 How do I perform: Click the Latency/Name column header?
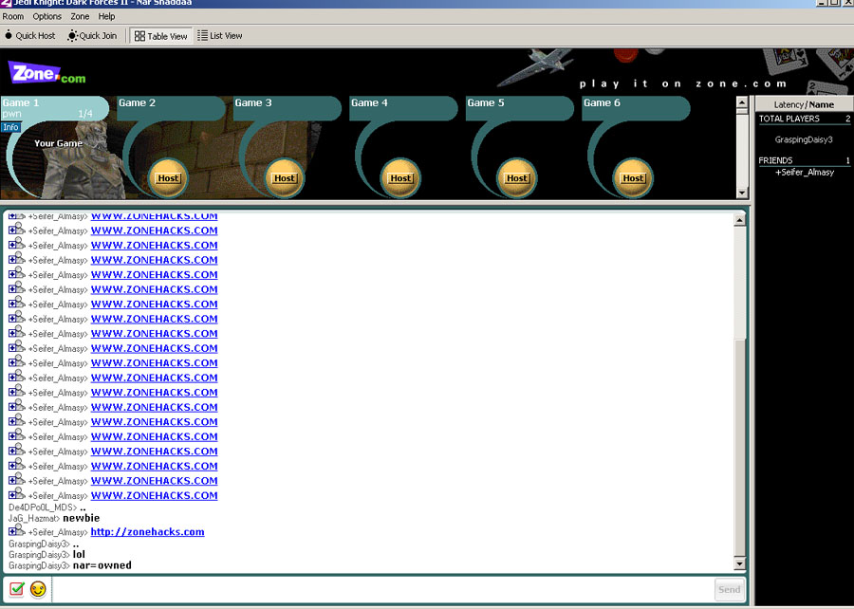tap(804, 104)
